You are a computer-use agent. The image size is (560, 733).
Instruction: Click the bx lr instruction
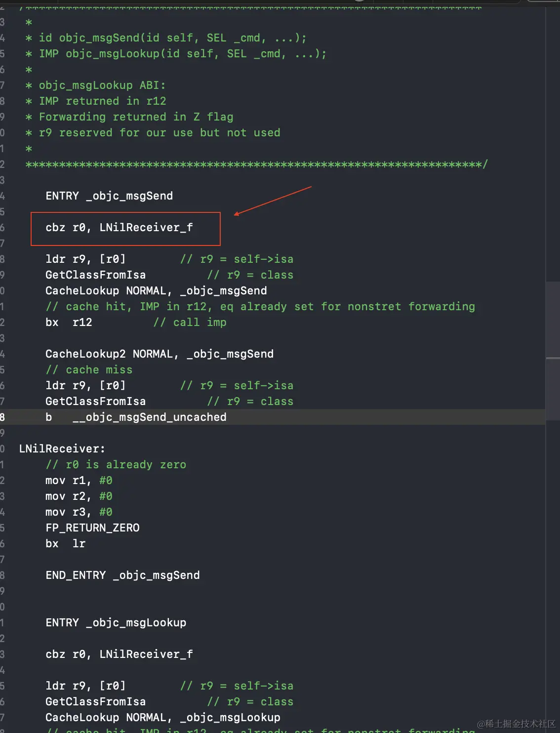(x=65, y=544)
